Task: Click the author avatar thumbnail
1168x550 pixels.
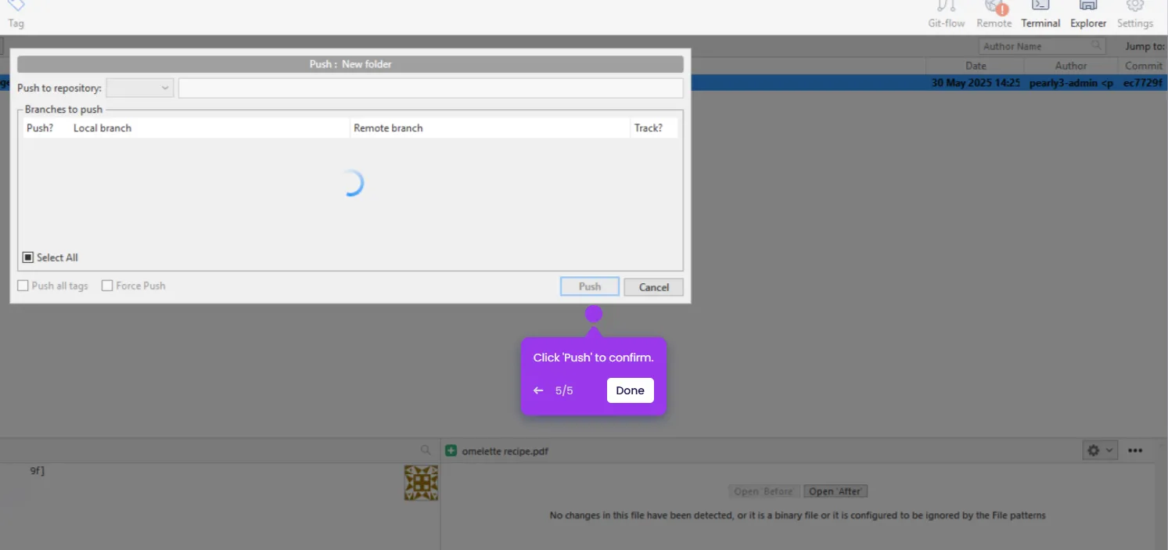Action: (421, 483)
